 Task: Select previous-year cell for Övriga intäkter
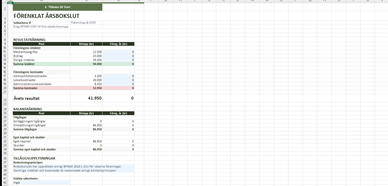(x=118, y=60)
